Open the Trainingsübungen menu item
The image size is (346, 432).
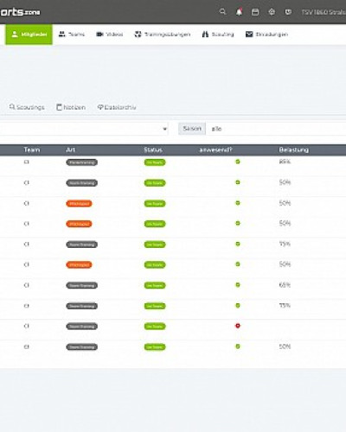(163, 35)
